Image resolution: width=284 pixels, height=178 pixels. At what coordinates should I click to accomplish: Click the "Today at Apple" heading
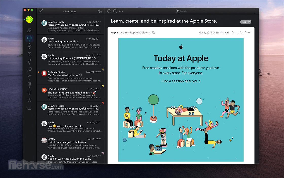(181, 58)
